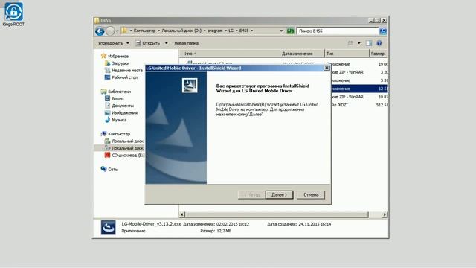Refresh the folder with green arrows button
Image resolution: width=476 pixels, height=268 pixels.
pyautogui.click(x=291, y=31)
